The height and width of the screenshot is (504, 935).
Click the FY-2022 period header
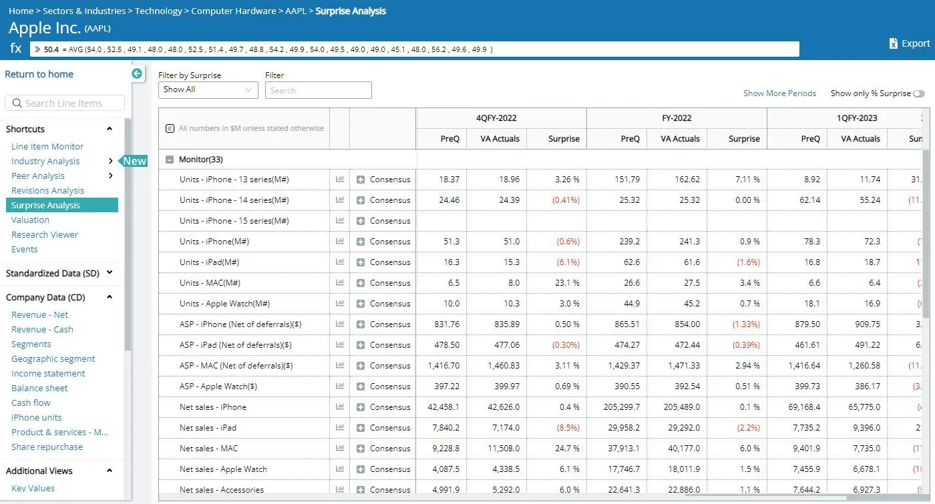[x=677, y=118]
